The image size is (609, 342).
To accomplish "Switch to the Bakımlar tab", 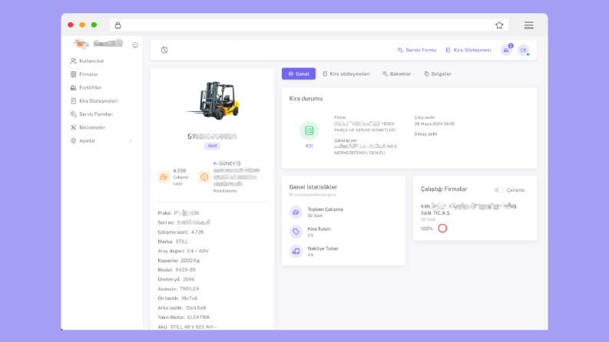I will tap(396, 74).
